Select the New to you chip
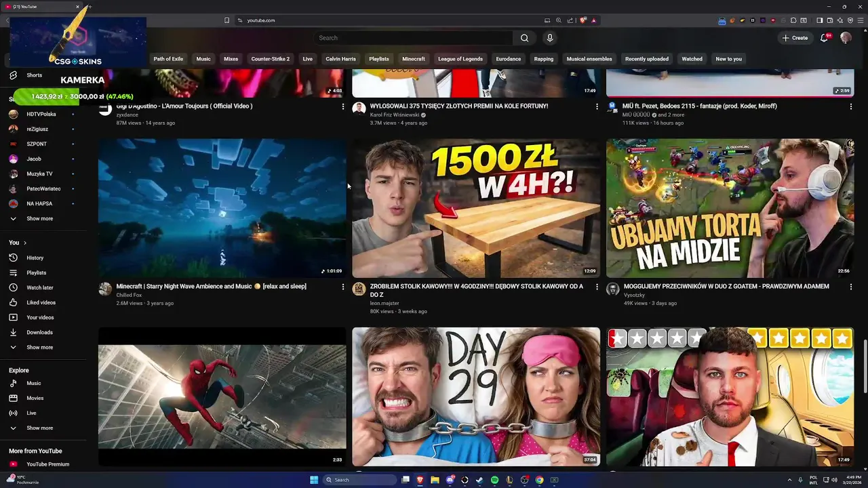868x488 pixels. pos(728,59)
